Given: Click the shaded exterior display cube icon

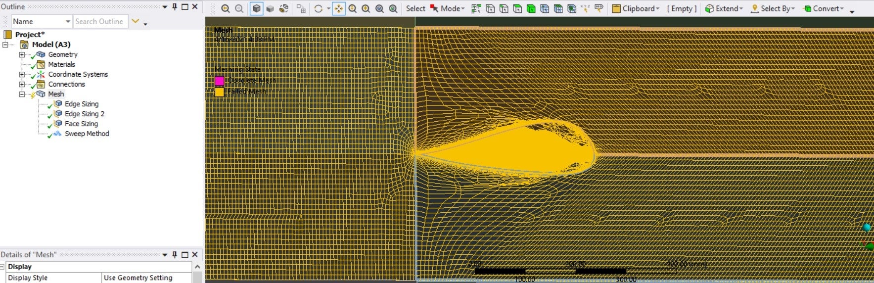Looking at the screenshot, I should pyautogui.click(x=256, y=8).
